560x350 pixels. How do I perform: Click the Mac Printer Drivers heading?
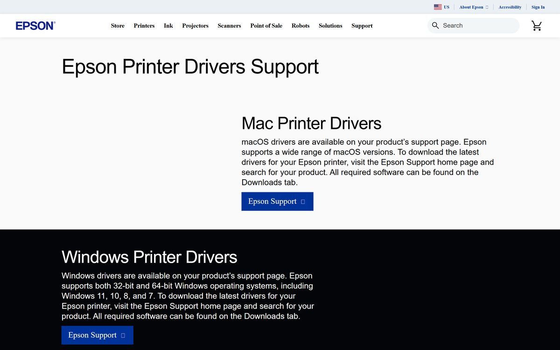(311, 123)
